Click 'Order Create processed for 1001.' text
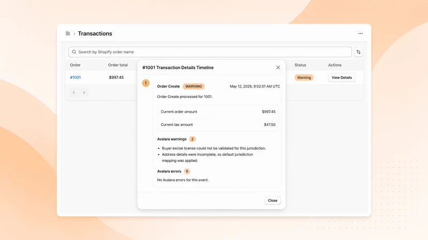This screenshot has height=240, width=428. point(185,97)
